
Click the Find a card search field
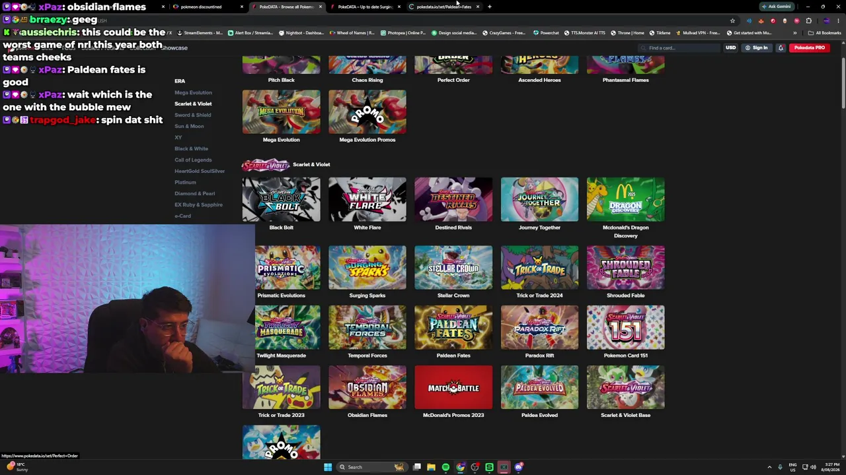click(679, 47)
